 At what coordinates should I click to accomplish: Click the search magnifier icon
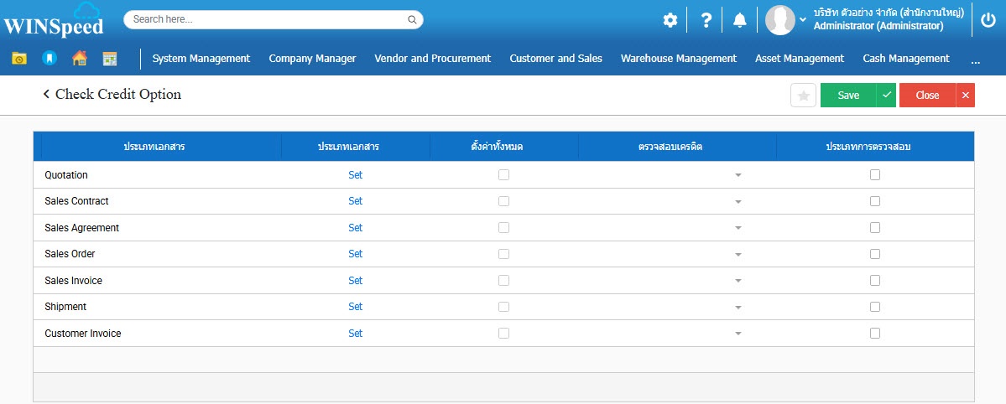coord(412,20)
